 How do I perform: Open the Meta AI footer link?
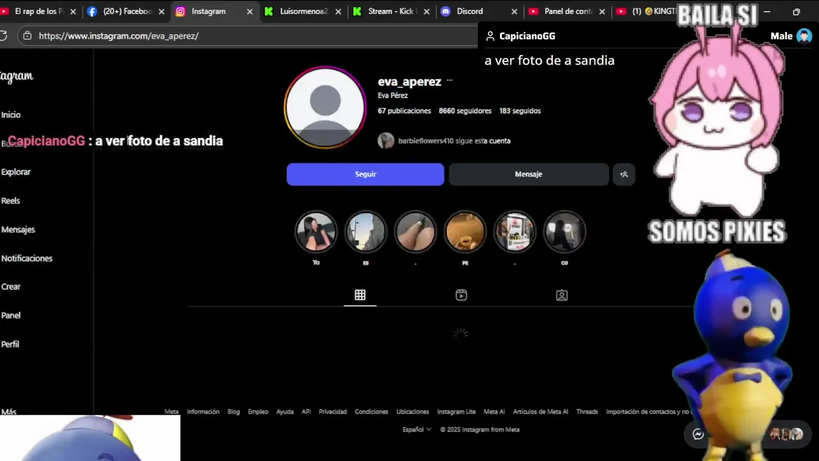tap(494, 412)
